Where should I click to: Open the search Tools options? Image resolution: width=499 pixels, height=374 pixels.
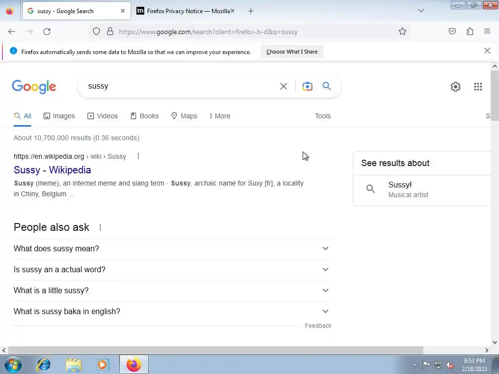[323, 116]
